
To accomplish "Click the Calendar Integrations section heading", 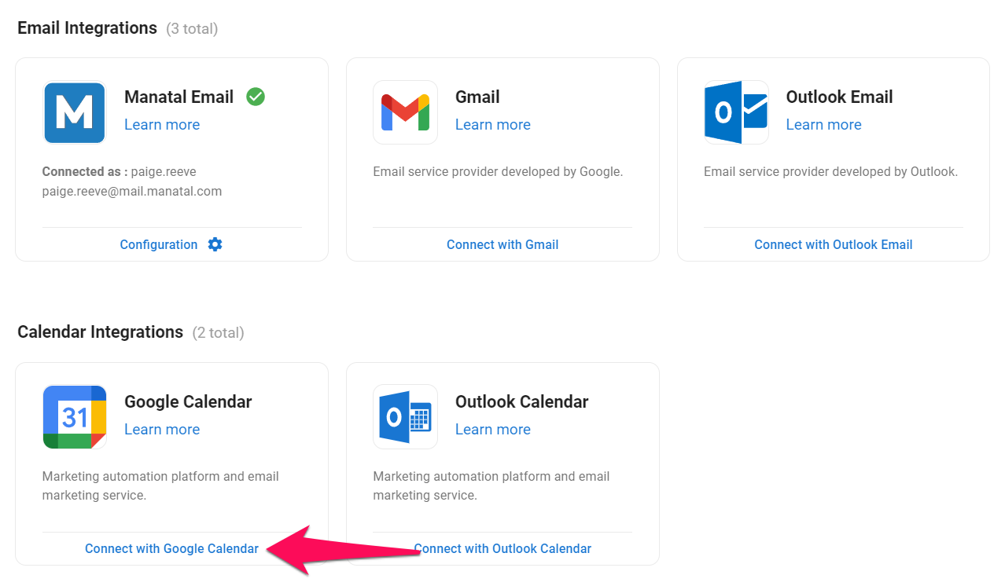I will tap(100, 331).
